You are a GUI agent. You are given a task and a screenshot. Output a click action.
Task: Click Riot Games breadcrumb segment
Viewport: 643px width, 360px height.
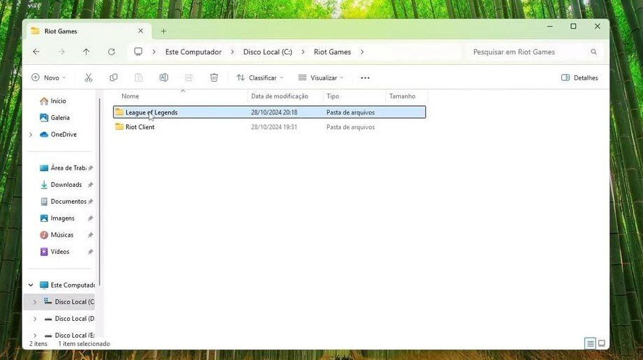[x=332, y=52]
